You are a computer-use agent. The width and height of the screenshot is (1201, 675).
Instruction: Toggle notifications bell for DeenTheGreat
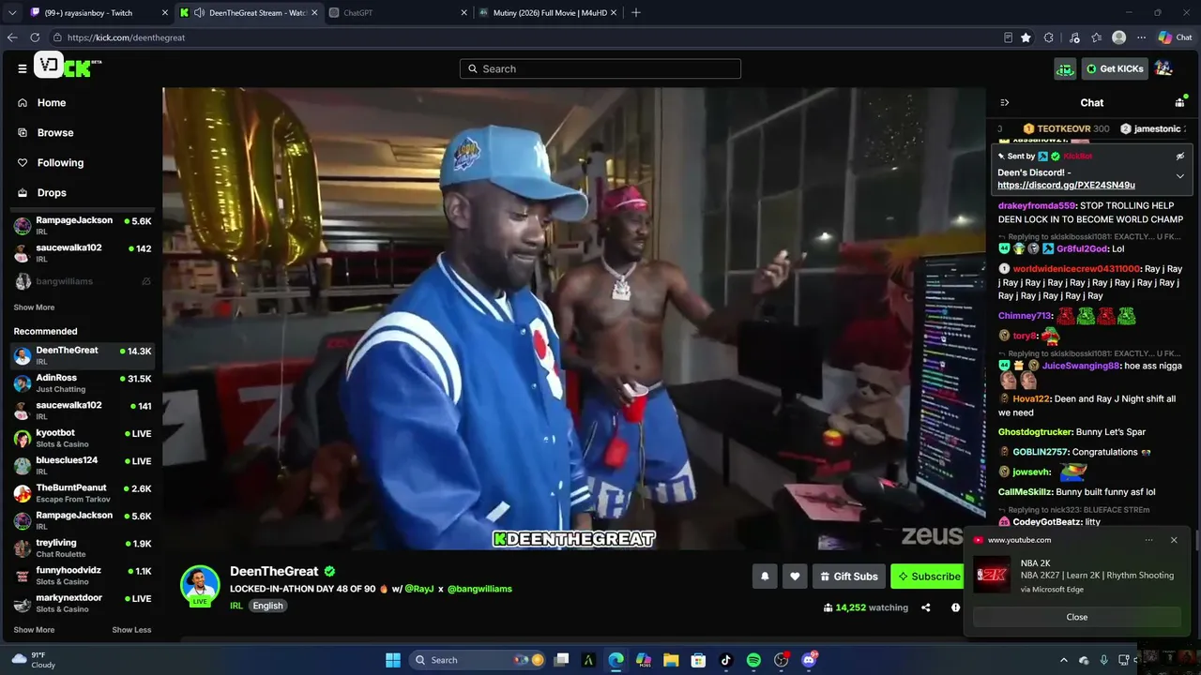coord(765,577)
